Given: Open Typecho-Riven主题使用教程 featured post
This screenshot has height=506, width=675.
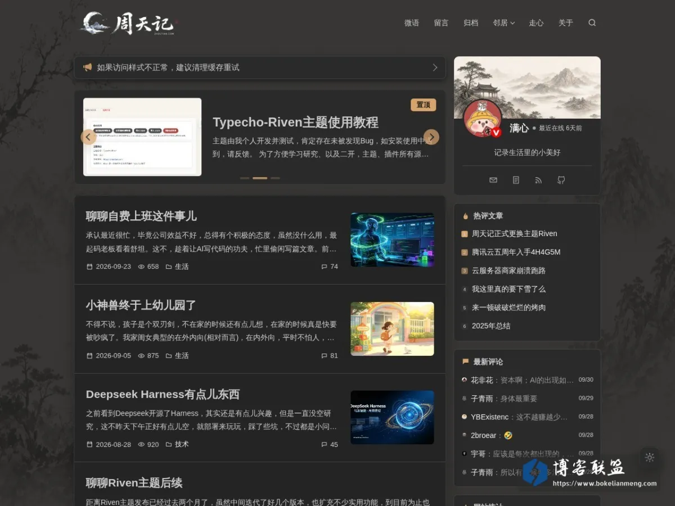Looking at the screenshot, I should click(x=295, y=123).
